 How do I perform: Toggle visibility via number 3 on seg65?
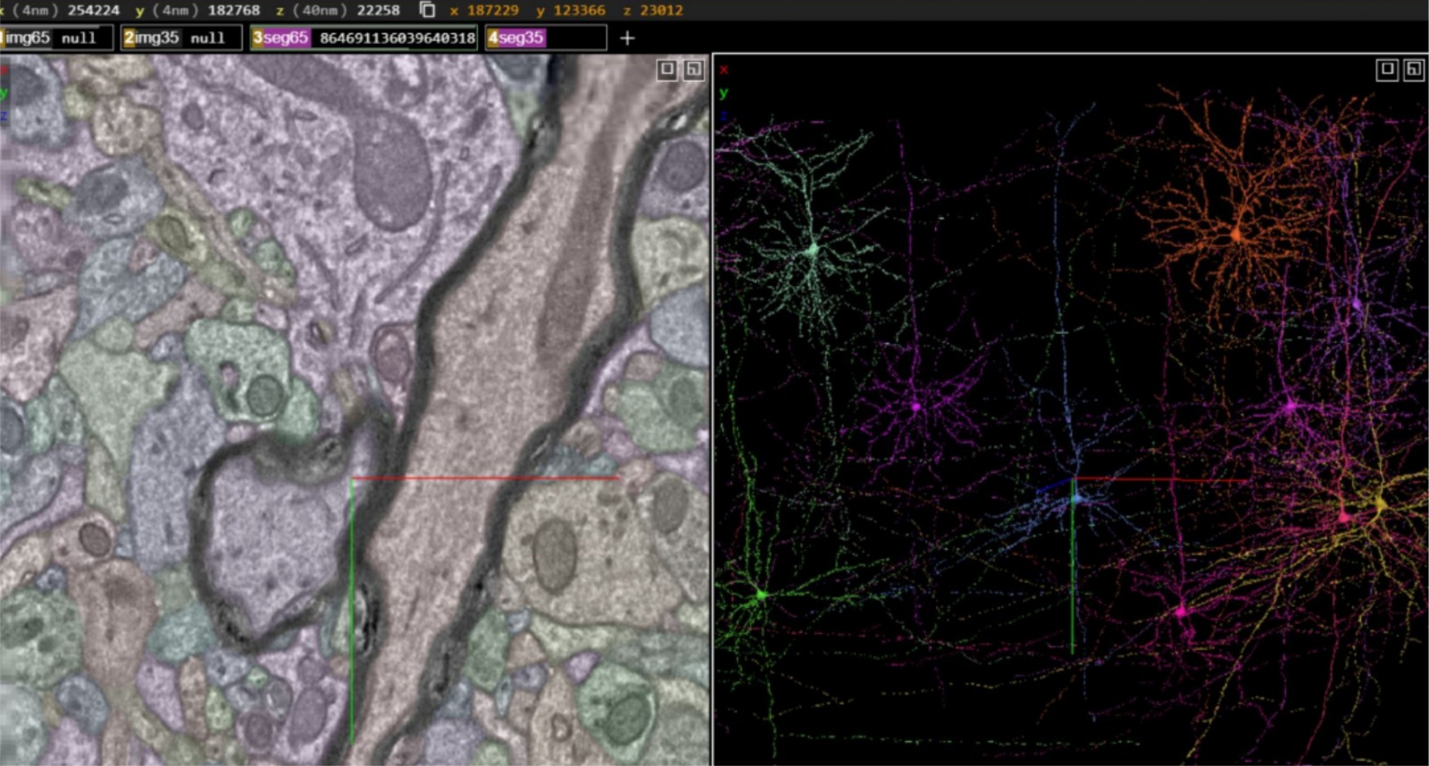[x=257, y=38]
